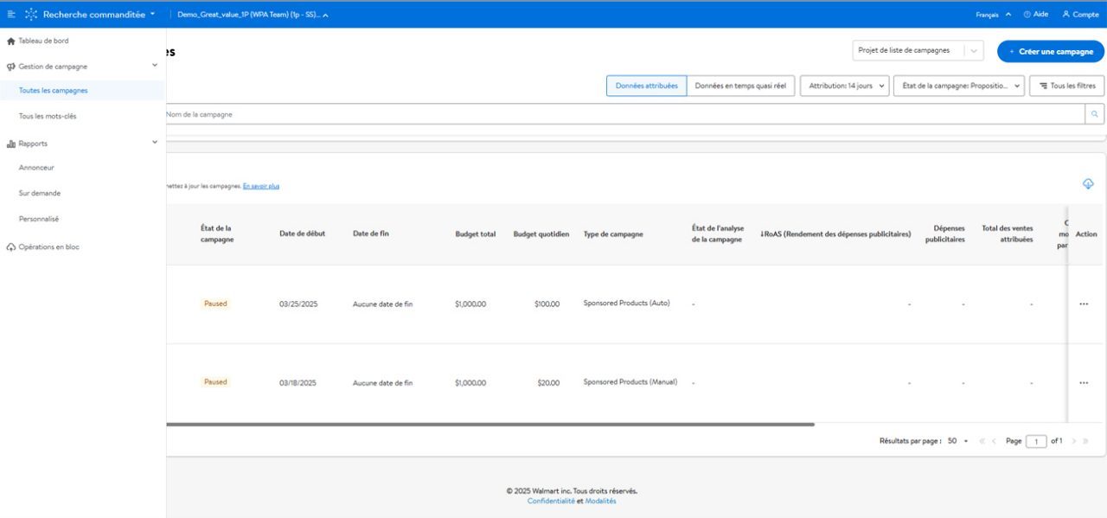
Task: Open the État de la campagne filter dropdown
Action: point(958,86)
